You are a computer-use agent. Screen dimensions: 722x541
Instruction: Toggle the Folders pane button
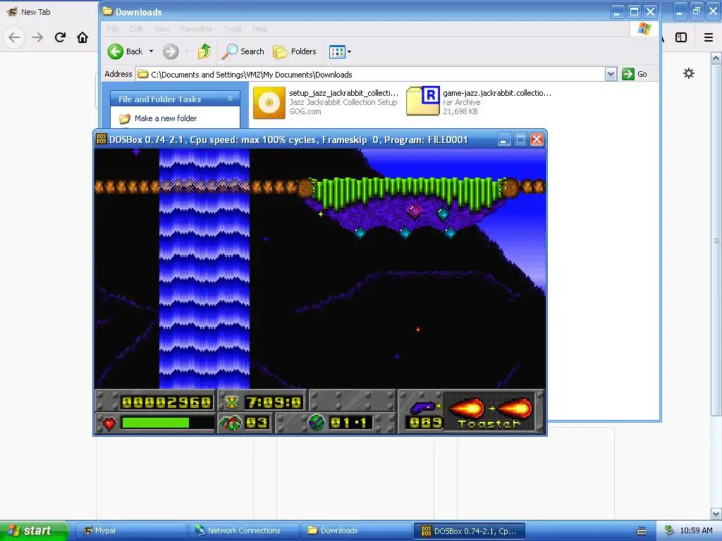pos(295,51)
